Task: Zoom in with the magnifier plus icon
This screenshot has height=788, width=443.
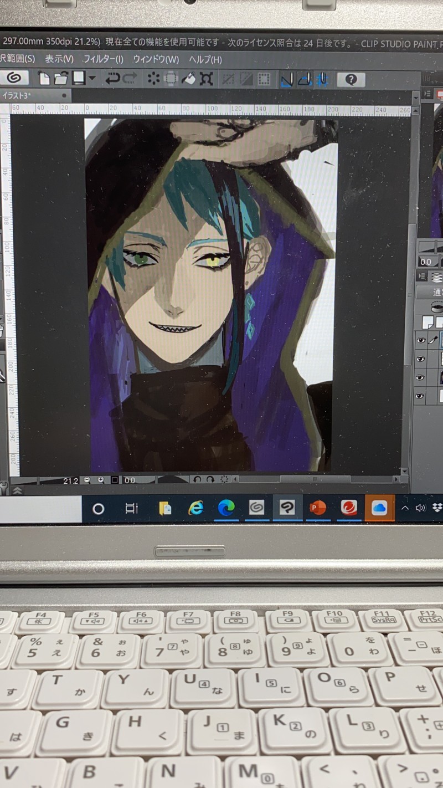Action: coord(101,480)
